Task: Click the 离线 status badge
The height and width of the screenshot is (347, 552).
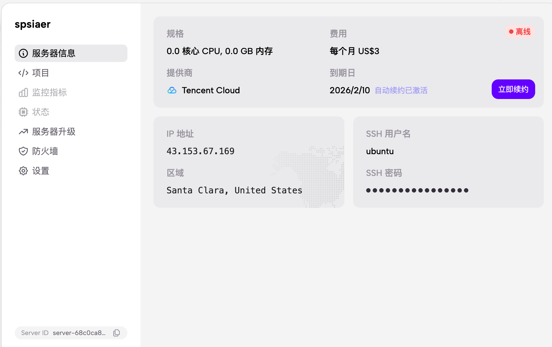Action: click(520, 32)
